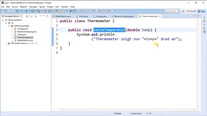Click the Open Type toolbar icon
This screenshot has height=116, width=207.
click(56, 11)
